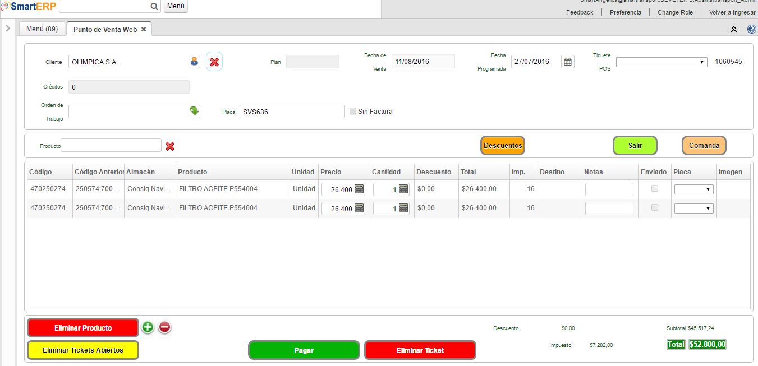Toggle the Enviado checkbox in the second row
The height and width of the screenshot is (366, 758).
pos(654,208)
